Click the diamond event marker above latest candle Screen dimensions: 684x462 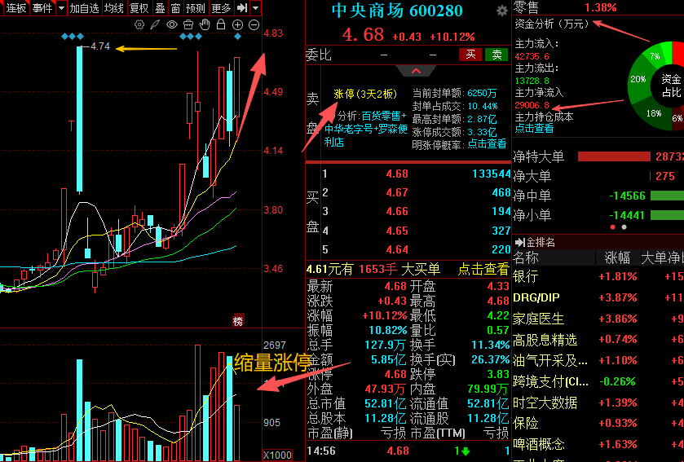[x=238, y=37]
